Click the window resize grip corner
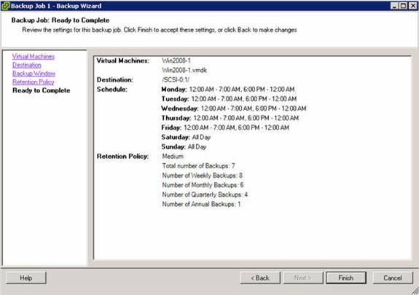419x295 pixels. coord(415,291)
